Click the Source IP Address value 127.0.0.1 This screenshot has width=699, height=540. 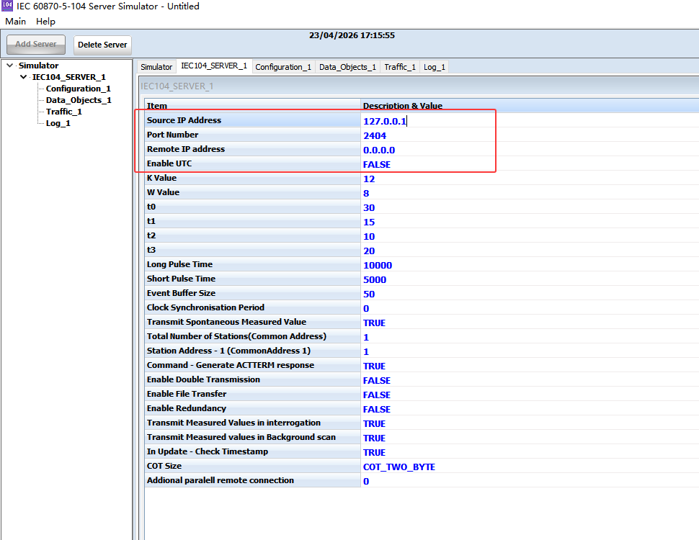(385, 121)
